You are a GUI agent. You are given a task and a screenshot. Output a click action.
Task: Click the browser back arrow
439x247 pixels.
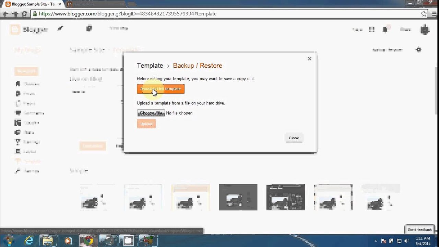[x=5, y=14]
